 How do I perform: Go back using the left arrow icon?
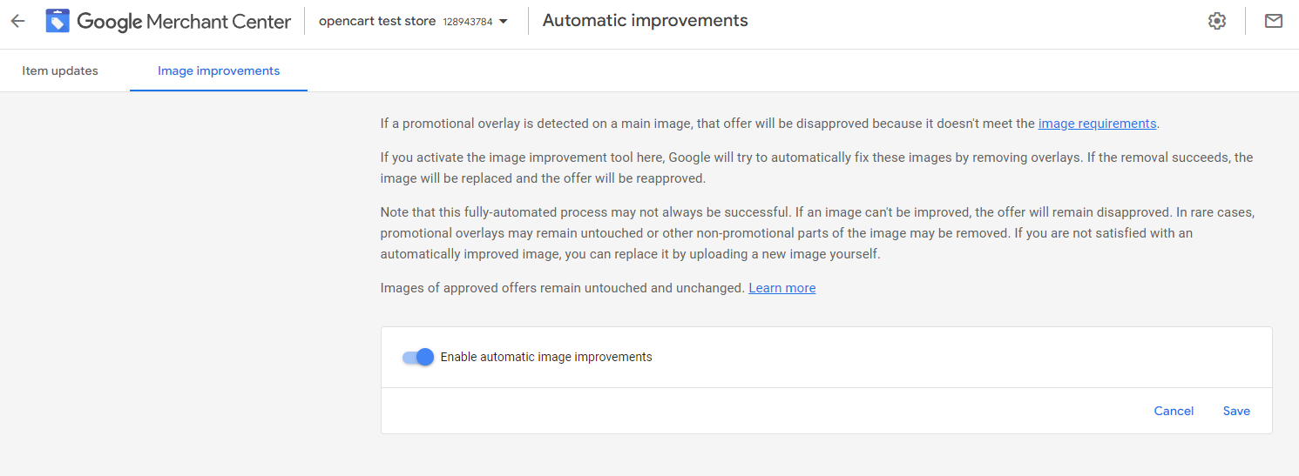pos(17,21)
